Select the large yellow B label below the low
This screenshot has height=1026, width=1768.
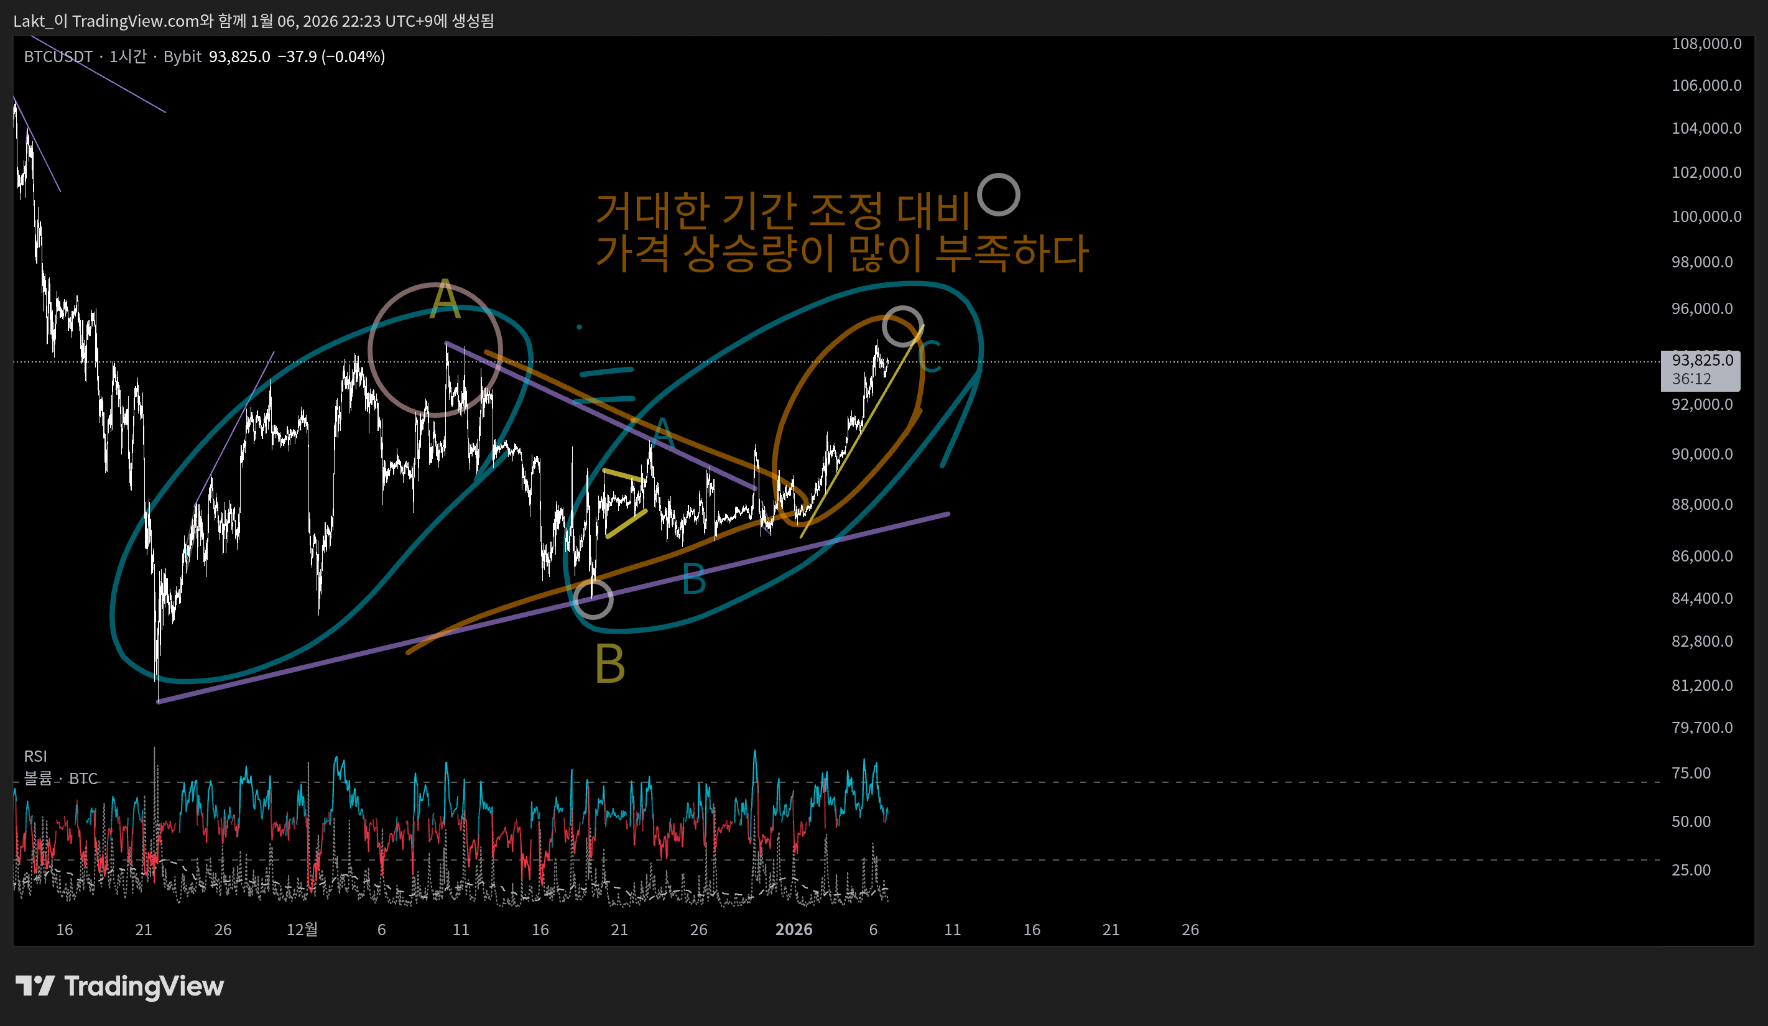609,664
